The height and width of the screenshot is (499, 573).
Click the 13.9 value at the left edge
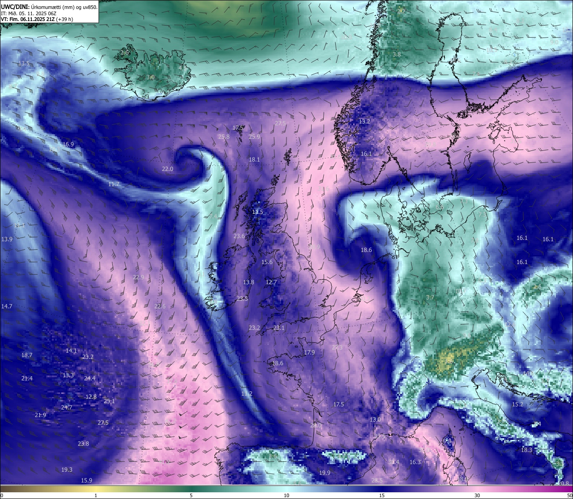7,239
